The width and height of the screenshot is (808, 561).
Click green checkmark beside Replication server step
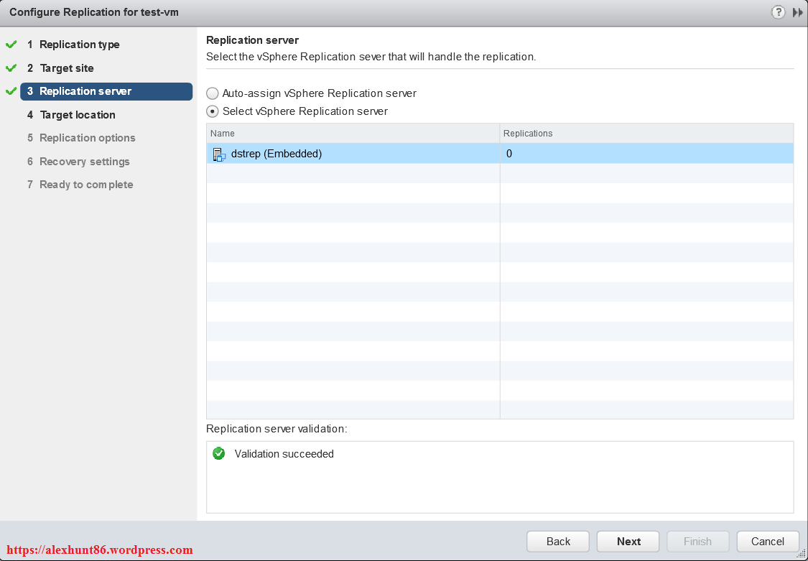pos(11,91)
